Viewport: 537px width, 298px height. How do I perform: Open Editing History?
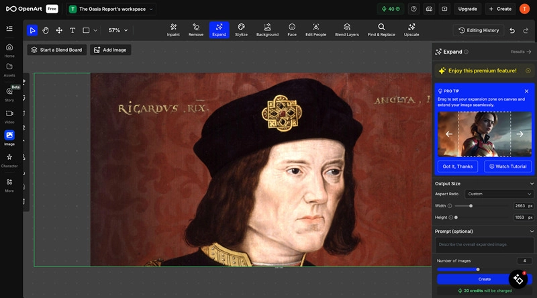point(479,30)
